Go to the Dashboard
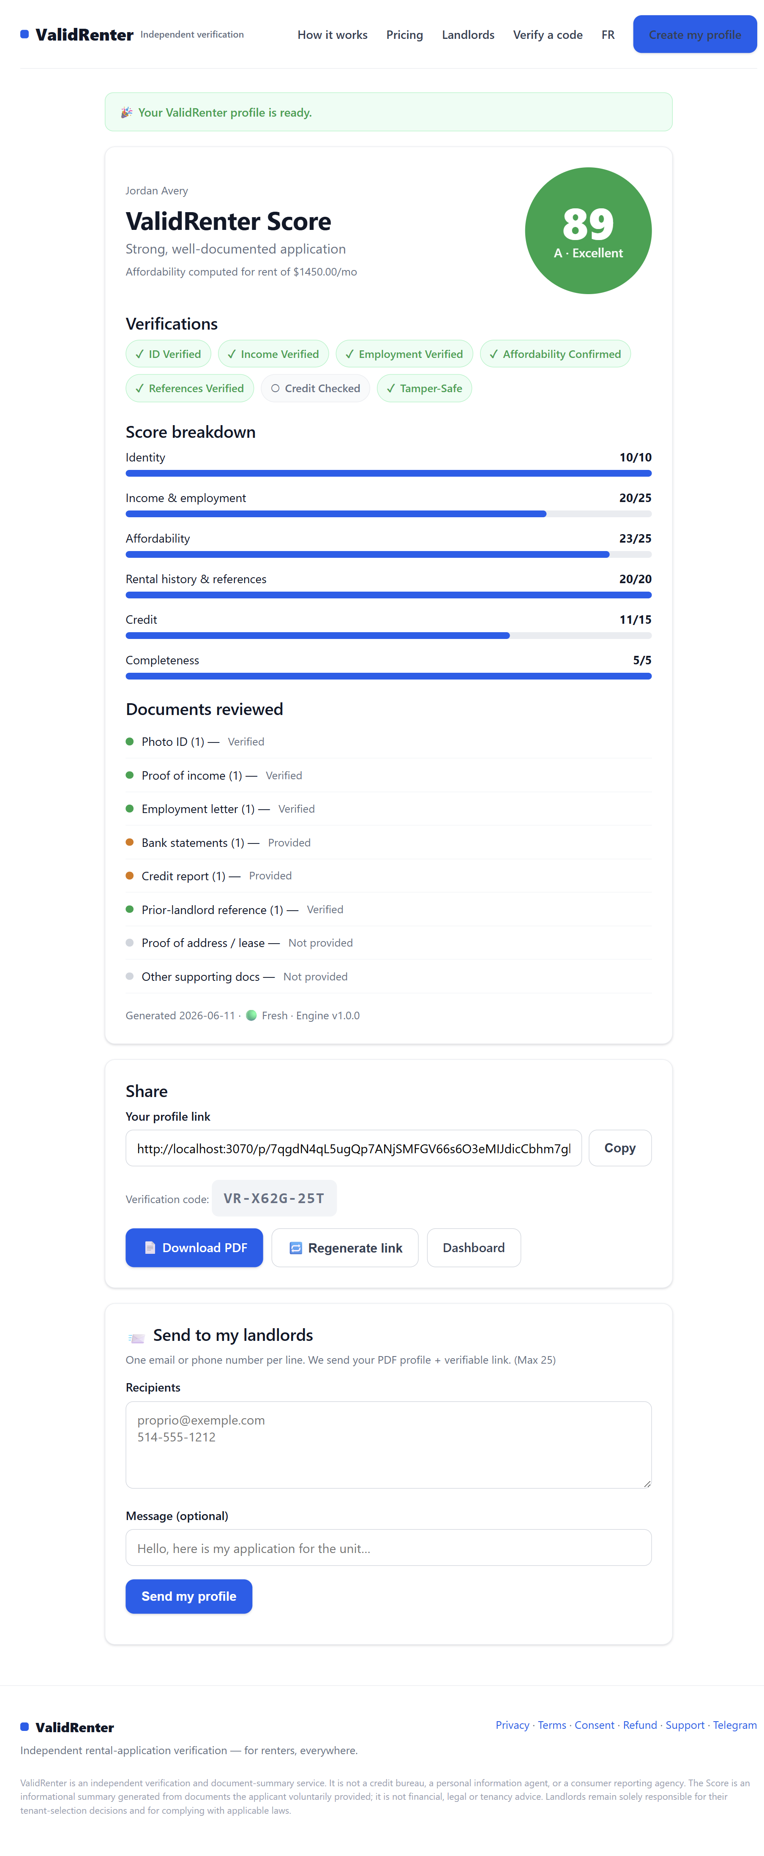Viewport: 764px width, 1856px height. pos(474,1247)
